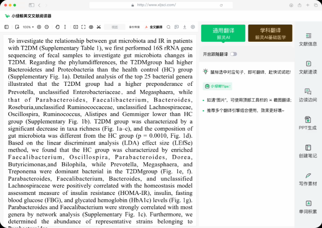
Task: Switch to 通用翻译 tab
Action: pyautogui.click(x=223, y=34)
